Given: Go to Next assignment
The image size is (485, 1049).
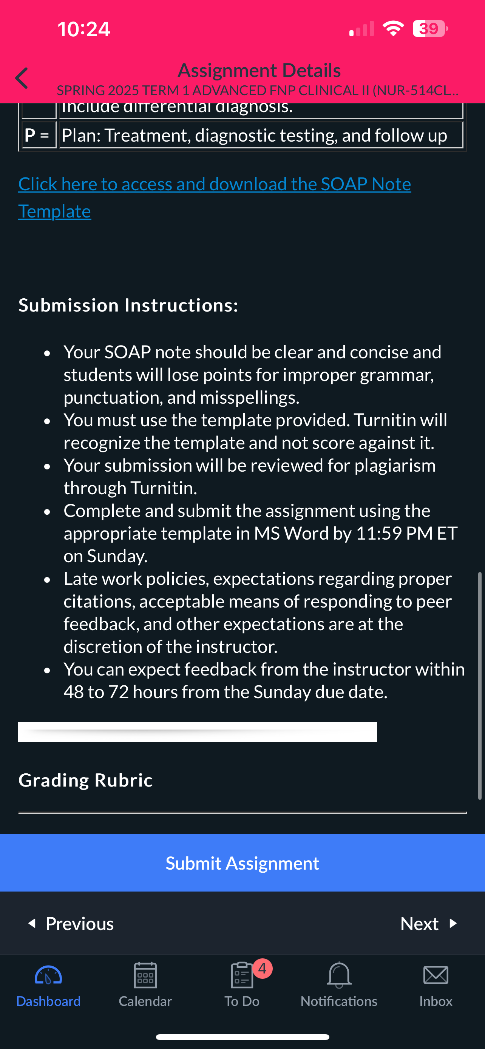Looking at the screenshot, I should [x=429, y=923].
